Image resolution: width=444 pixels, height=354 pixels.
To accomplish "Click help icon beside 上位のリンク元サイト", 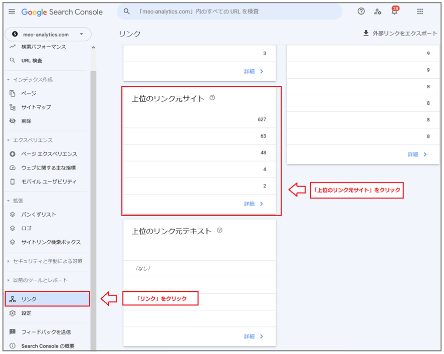I will point(212,98).
